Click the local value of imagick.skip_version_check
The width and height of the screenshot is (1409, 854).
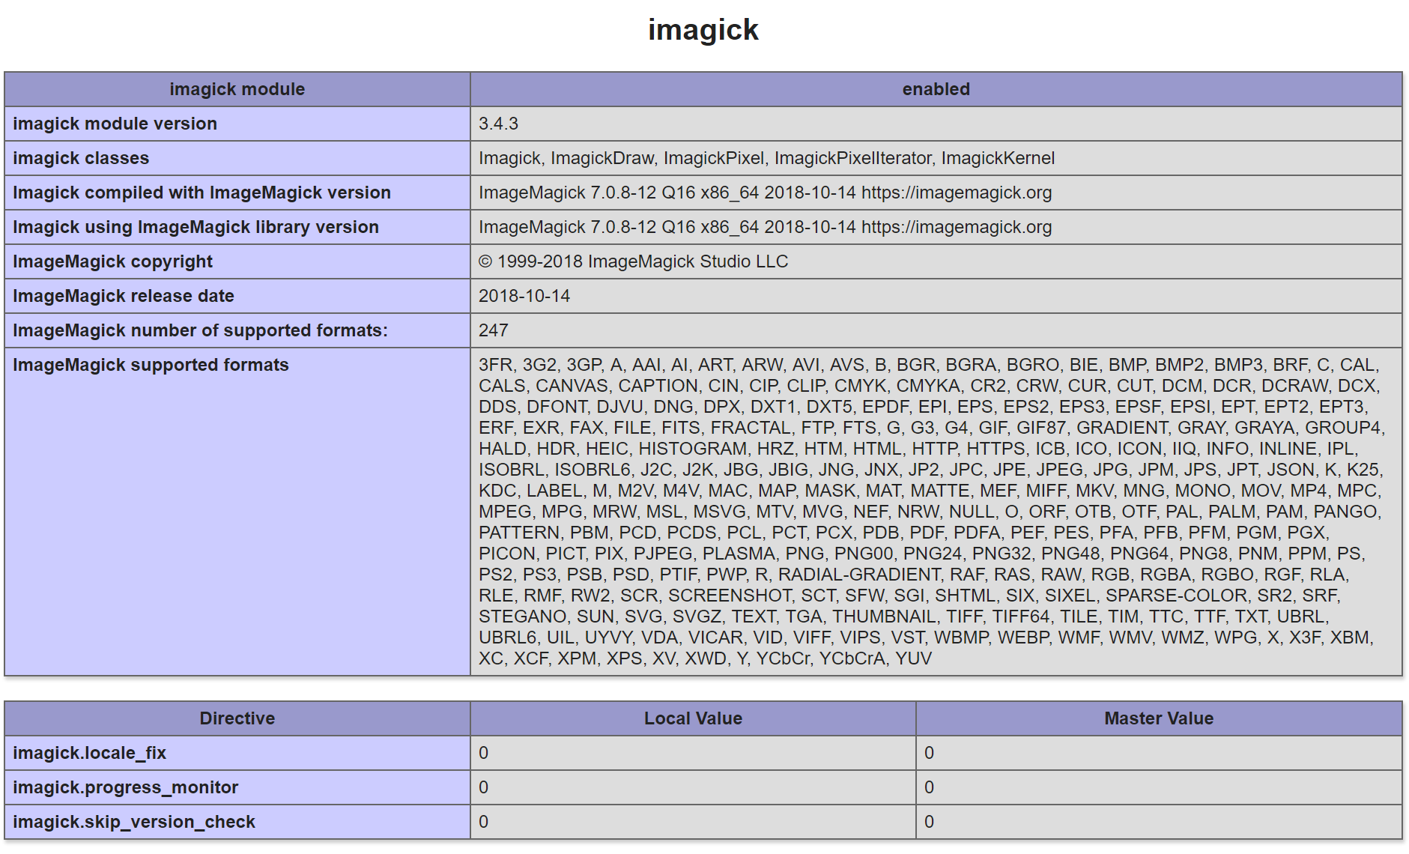pyautogui.click(x=483, y=822)
